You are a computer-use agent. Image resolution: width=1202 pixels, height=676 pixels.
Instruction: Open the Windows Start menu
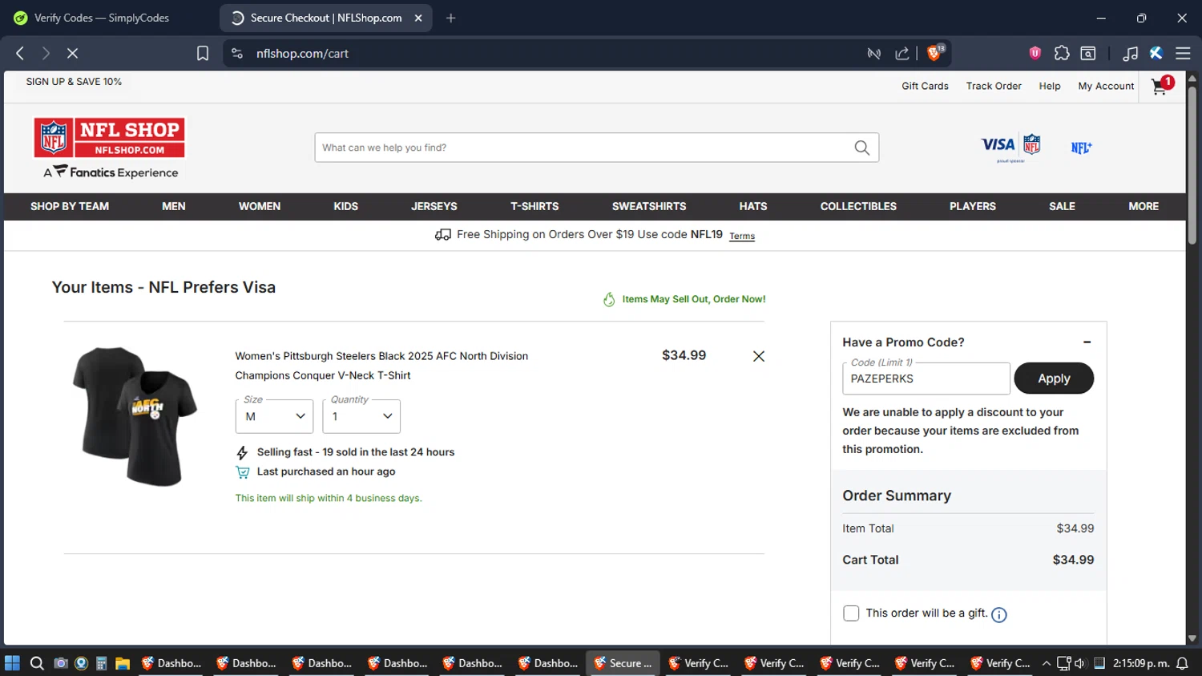coord(12,663)
